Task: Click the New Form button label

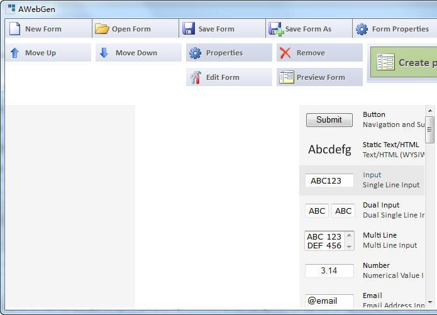Action: 43,29
